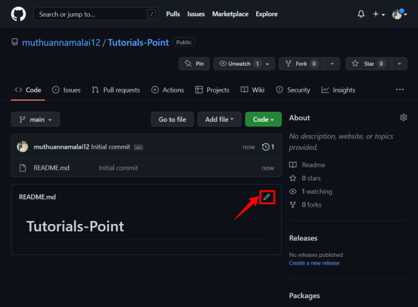Open the latest Initial commit message link
Image resolution: width=418 pixels, height=307 pixels.
[110, 147]
